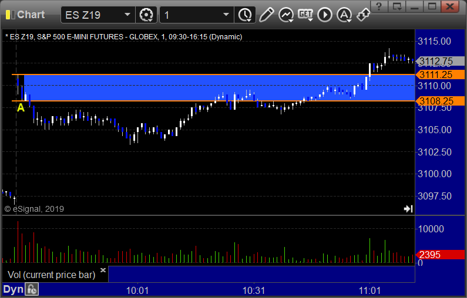Select the Vol (current price bar) label

pyautogui.click(x=51, y=275)
